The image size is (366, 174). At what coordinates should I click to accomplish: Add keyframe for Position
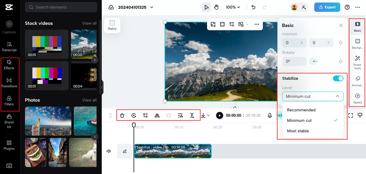pyautogui.click(x=341, y=43)
